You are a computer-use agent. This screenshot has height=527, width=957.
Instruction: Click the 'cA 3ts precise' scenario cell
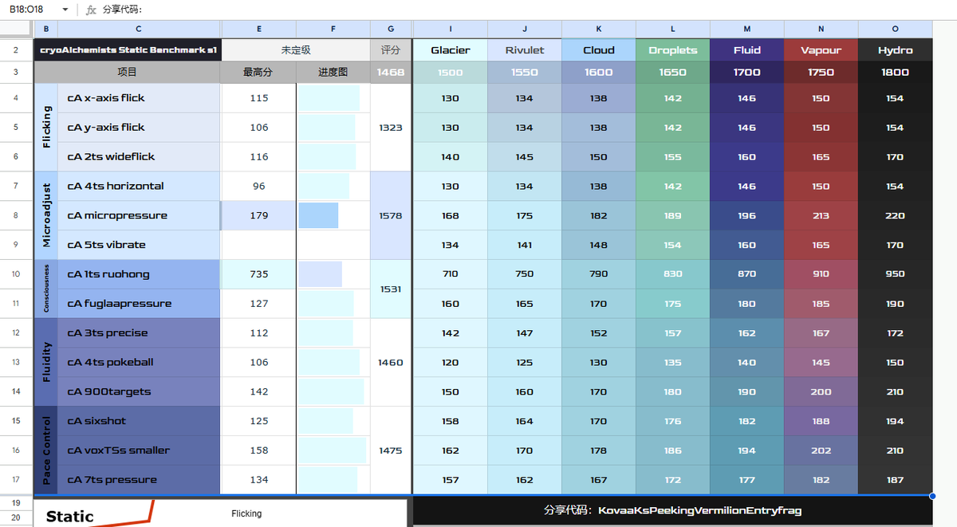click(x=139, y=332)
